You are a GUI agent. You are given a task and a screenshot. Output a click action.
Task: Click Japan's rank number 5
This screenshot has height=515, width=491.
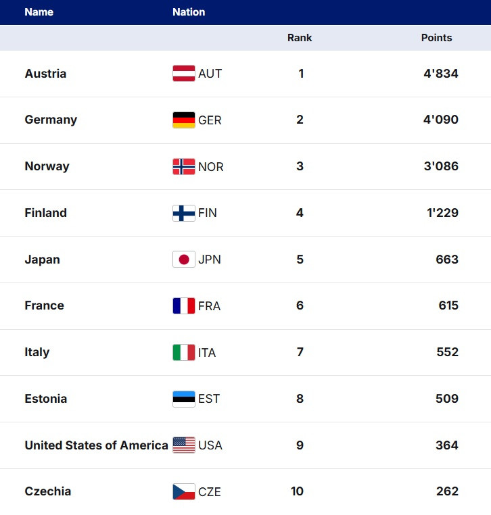coord(300,260)
